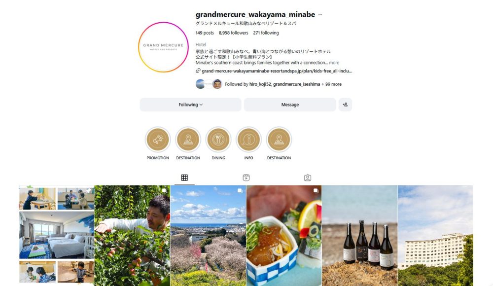This screenshot has height=286, width=493.
Task: Expand the Following dropdown button
Action: tap(190, 105)
